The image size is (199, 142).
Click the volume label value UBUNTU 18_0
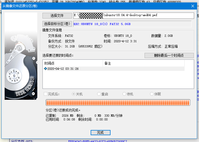coord(123,36)
